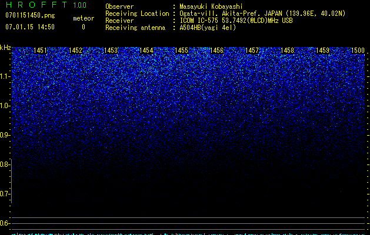
Task: Click the 1457 time marker
Action: (x=252, y=51)
